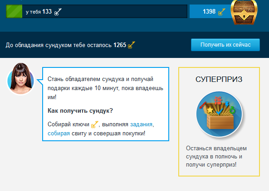
Task: Click the red gift icon above the crate
Action: [218, 100]
